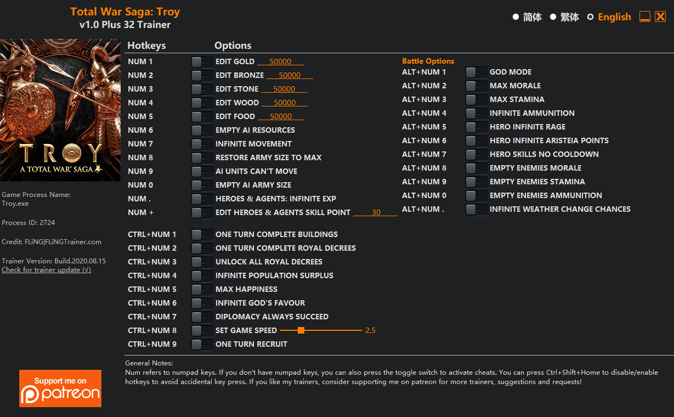Click the wood amount input field

(285, 103)
